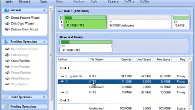195x110 pixels.
Task: Click the Wizards panel header icon
Action: [x=6, y=10]
